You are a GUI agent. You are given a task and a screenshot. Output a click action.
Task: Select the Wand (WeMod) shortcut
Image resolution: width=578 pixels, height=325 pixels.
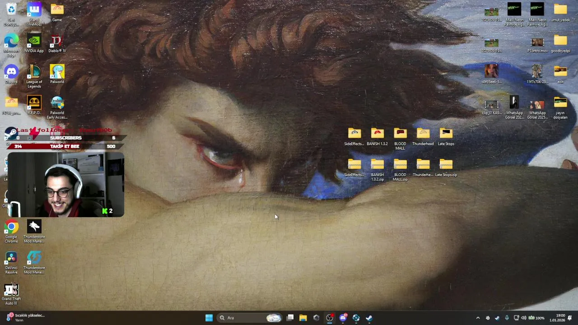point(34,14)
